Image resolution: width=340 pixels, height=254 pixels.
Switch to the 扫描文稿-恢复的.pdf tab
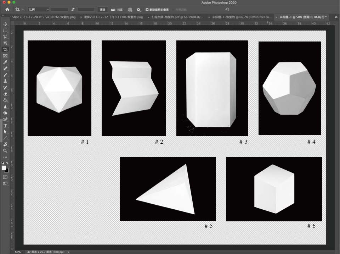tap(177, 17)
